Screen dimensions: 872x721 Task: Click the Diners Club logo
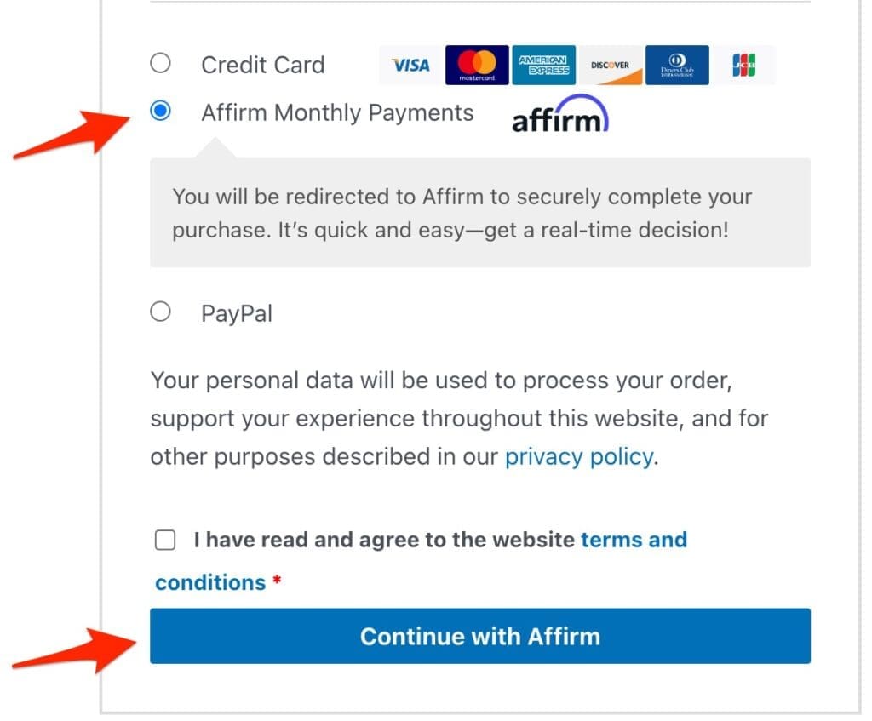(x=677, y=65)
